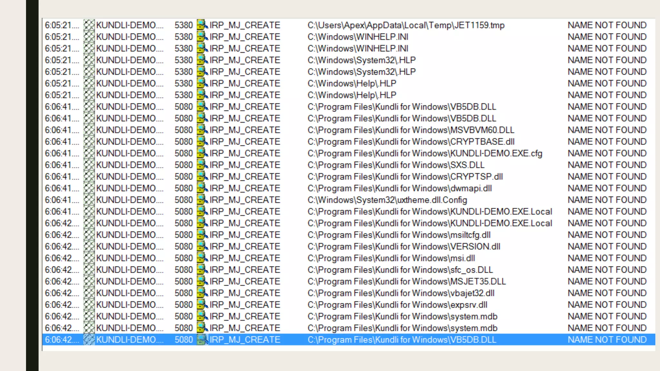Click the MSJET35.DLL path row

click(x=406, y=281)
